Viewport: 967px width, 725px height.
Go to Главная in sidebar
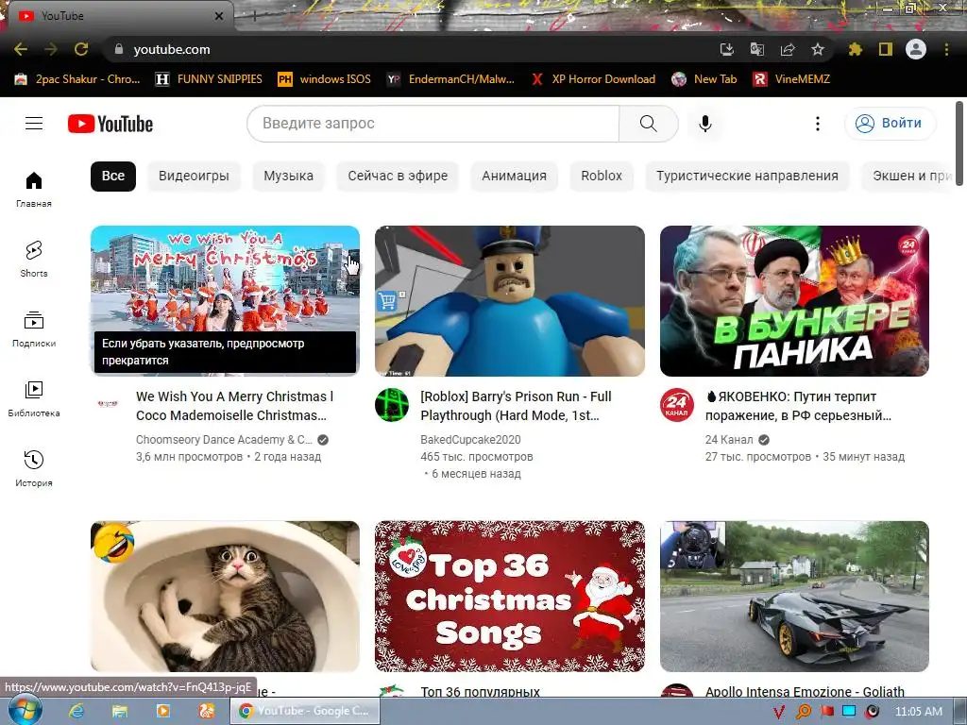click(x=34, y=189)
